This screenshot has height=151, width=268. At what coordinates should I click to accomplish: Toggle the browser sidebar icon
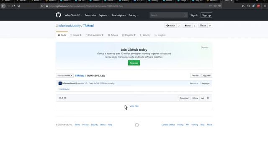click(248, 6)
